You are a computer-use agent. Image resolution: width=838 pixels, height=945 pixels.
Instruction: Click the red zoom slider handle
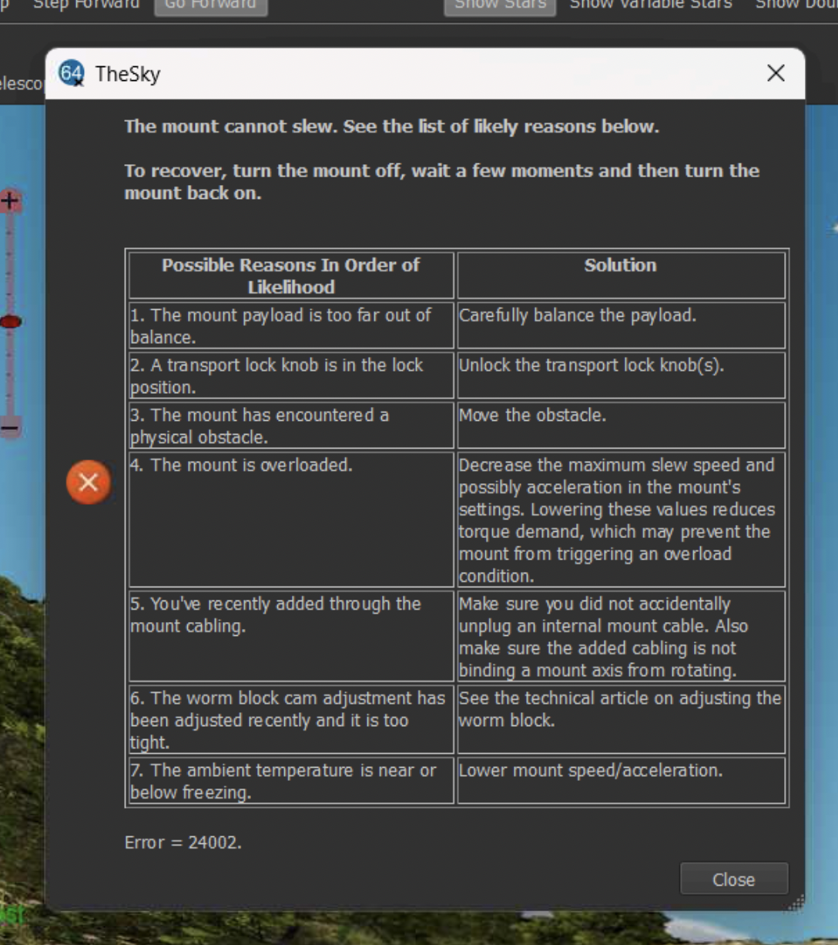pyautogui.click(x=11, y=321)
